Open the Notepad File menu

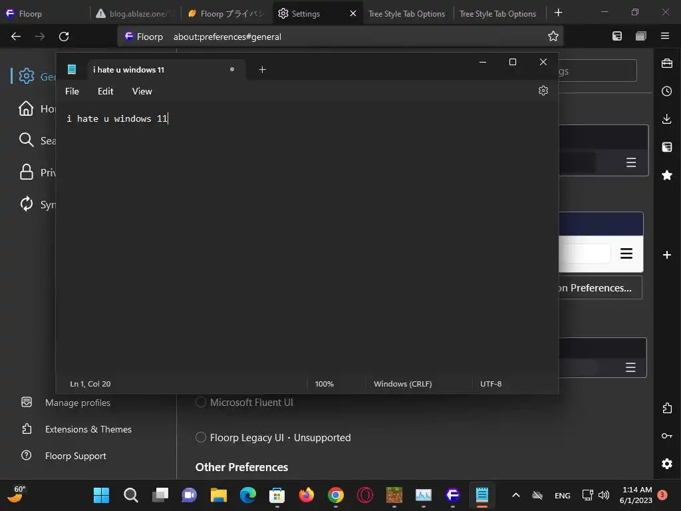point(72,91)
